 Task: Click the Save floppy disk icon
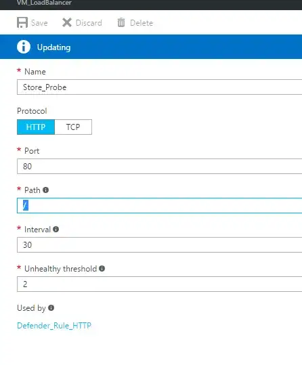tap(22, 22)
